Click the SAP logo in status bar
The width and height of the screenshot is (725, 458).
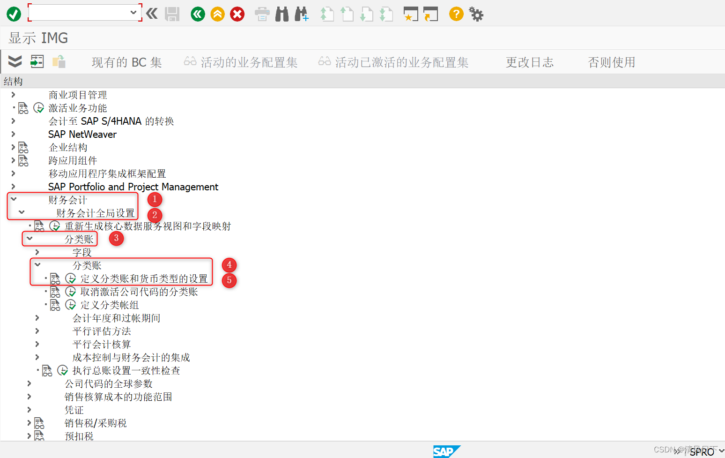pos(447,451)
